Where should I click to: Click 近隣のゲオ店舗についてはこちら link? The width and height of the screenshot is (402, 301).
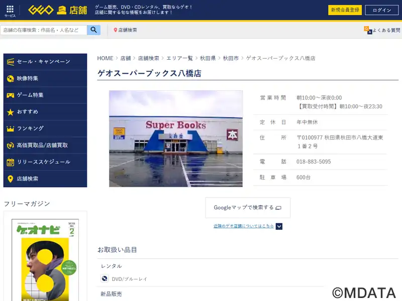(244, 226)
